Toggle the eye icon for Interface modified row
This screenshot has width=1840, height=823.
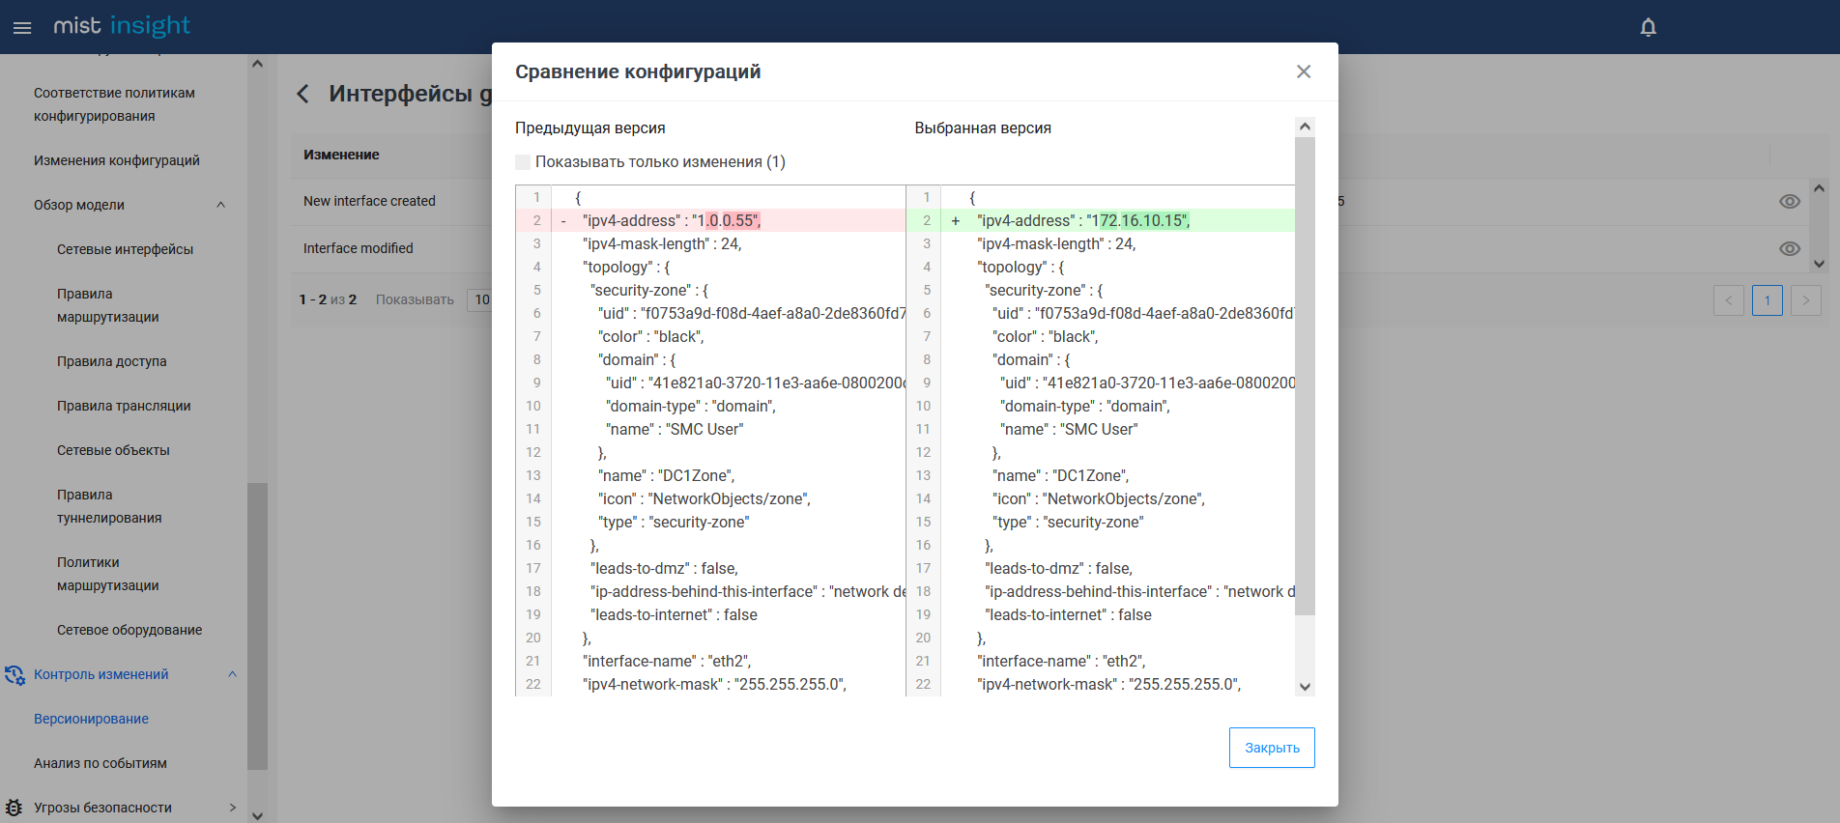(1790, 248)
